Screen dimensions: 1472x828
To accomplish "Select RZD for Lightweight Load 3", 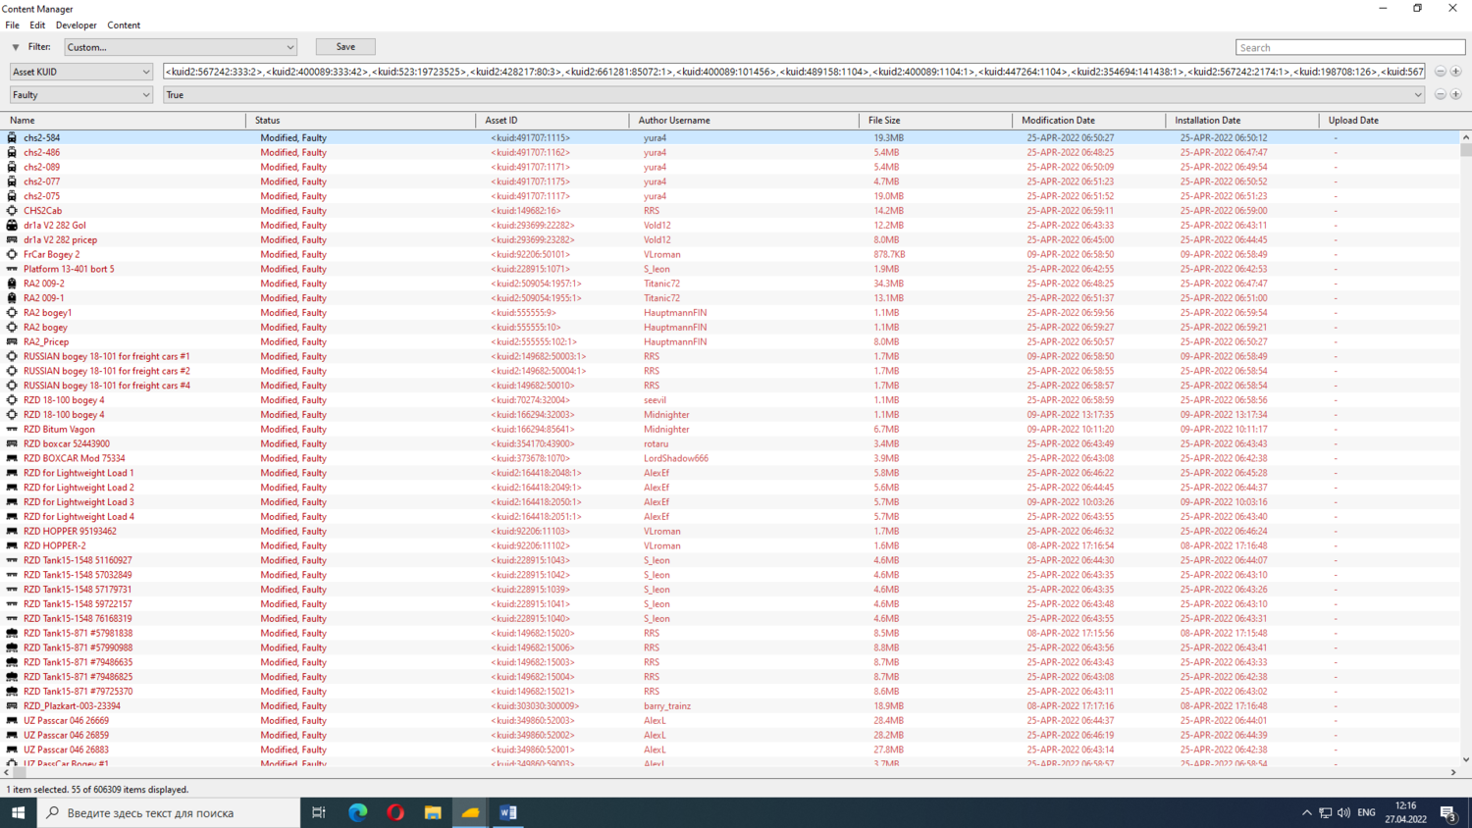I will (x=730, y=502).
